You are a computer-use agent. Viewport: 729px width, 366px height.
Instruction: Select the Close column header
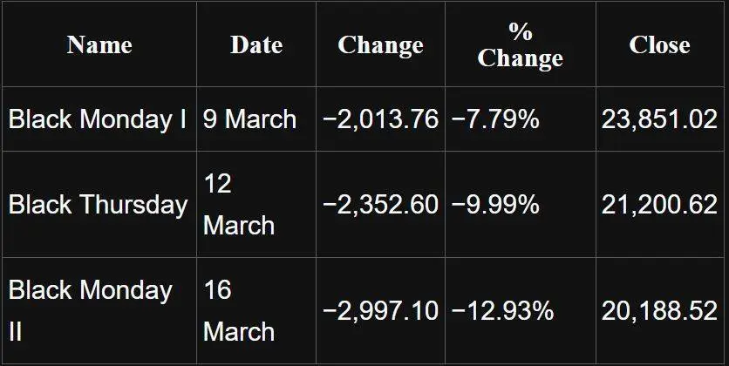pyautogui.click(x=659, y=45)
